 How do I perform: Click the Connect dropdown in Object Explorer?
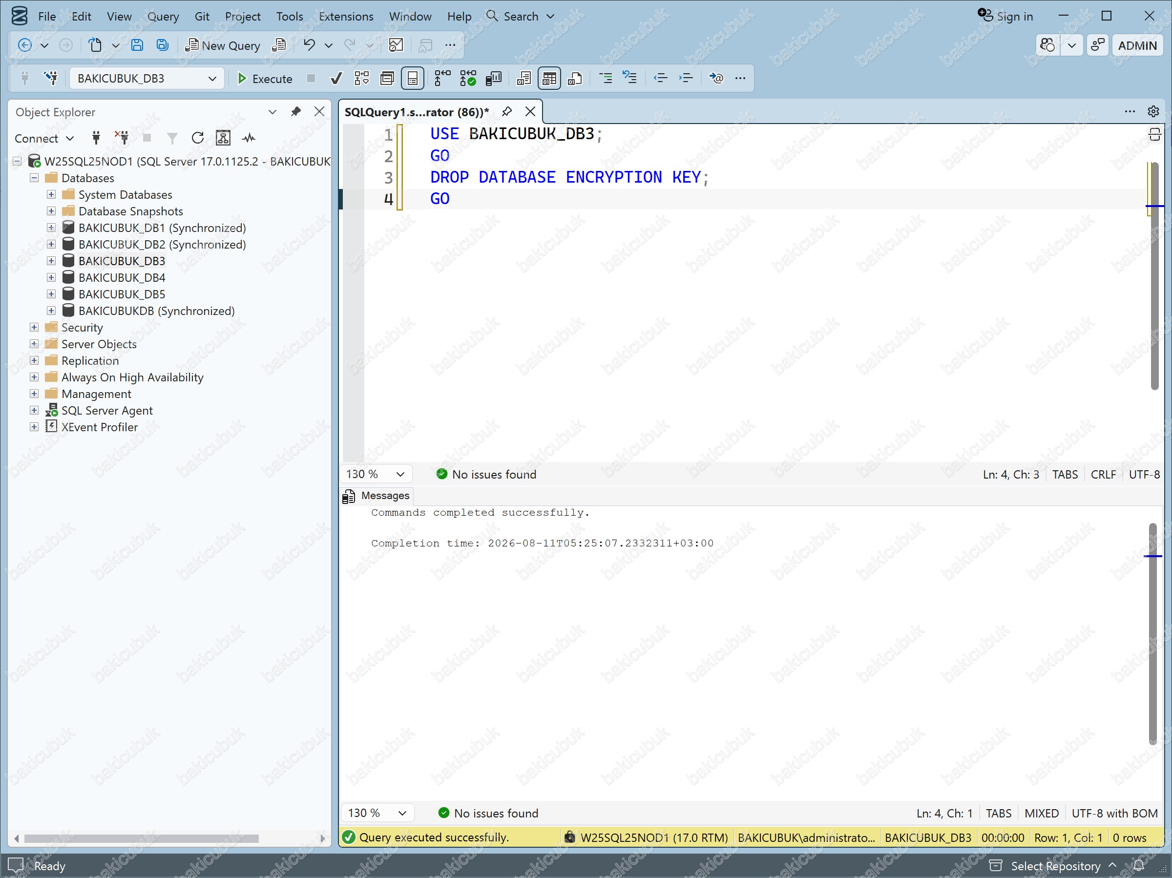coord(43,138)
